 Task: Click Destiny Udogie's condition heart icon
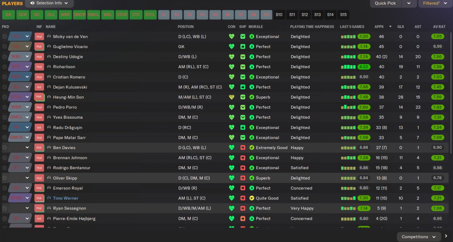[x=231, y=57]
